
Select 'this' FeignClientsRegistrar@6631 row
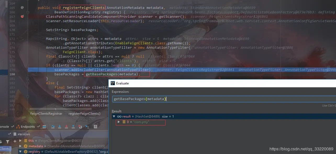(64, 141)
